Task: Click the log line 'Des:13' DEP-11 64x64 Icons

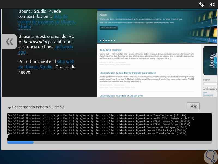Action: point(99,124)
